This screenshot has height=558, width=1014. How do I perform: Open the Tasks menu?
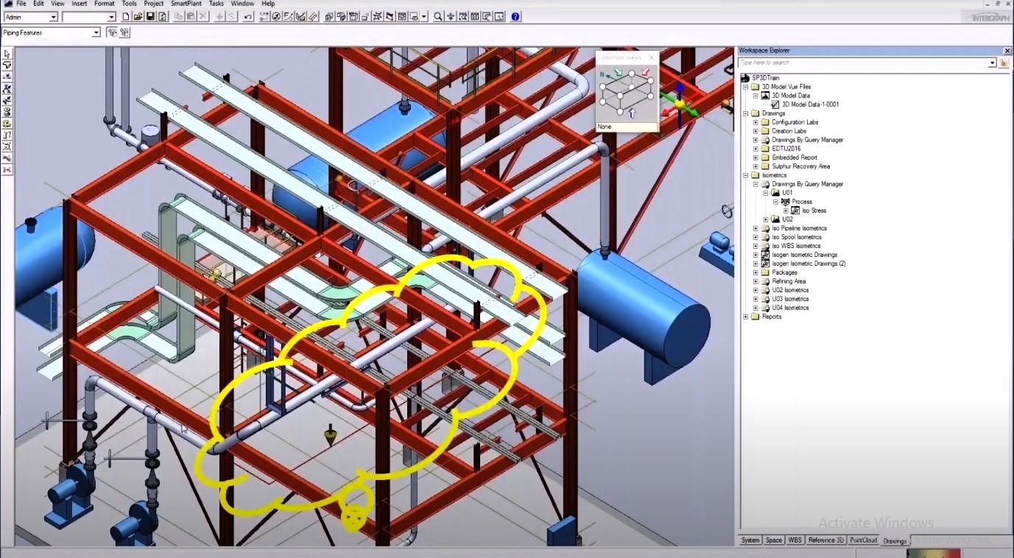[215, 4]
